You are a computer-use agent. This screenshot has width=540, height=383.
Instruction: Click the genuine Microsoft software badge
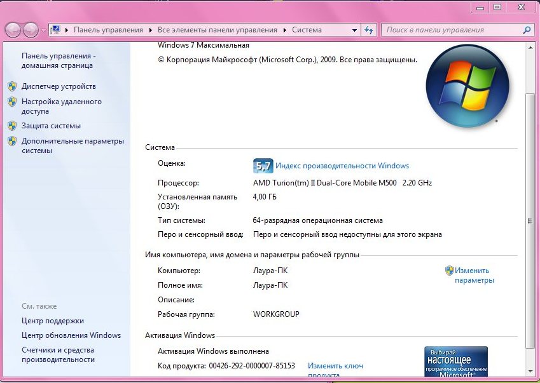[456, 361]
